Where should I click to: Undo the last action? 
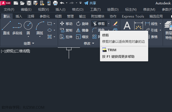pos(62,3)
